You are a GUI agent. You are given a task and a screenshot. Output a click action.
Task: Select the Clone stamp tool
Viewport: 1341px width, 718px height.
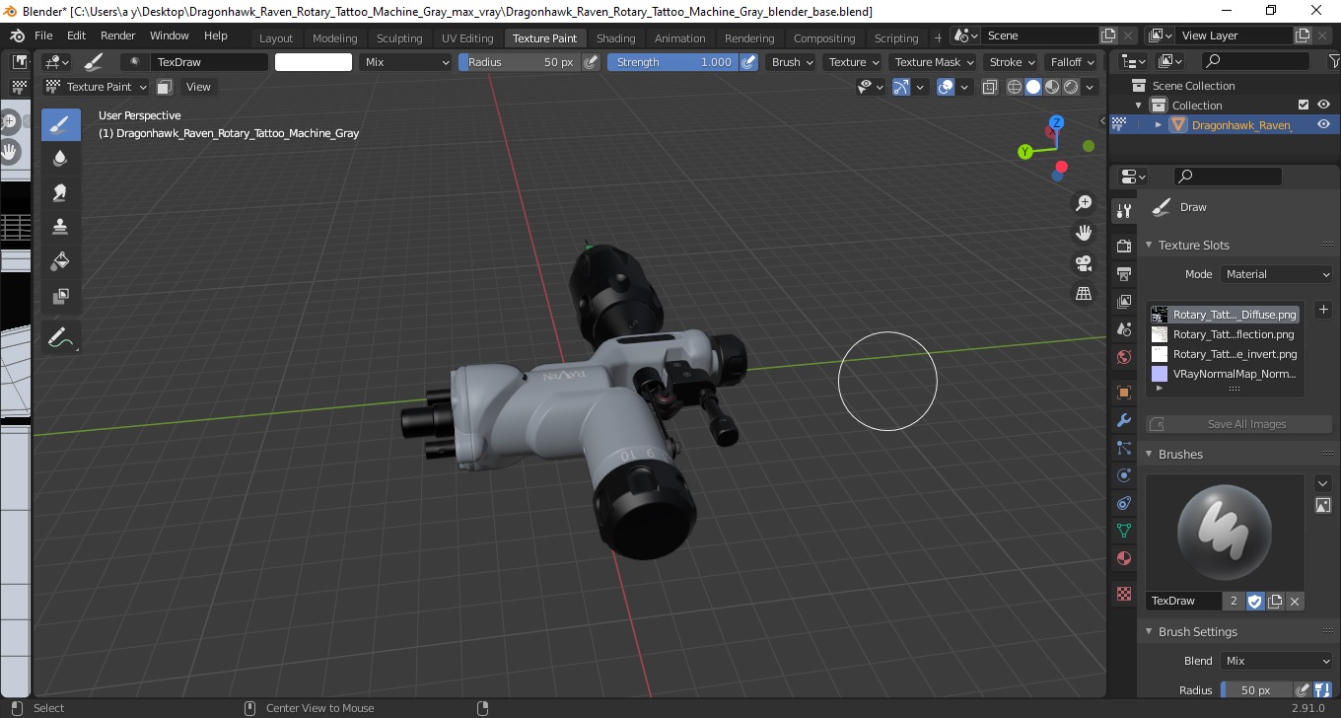point(61,227)
